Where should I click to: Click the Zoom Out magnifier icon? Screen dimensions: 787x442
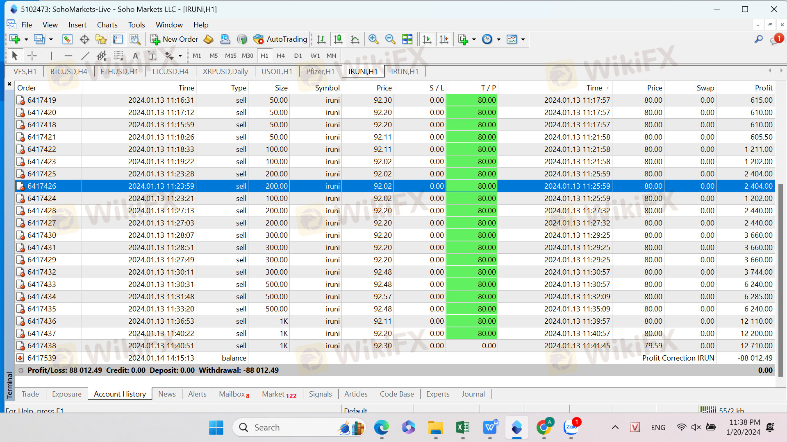pyautogui.click(x=390, y=39)
